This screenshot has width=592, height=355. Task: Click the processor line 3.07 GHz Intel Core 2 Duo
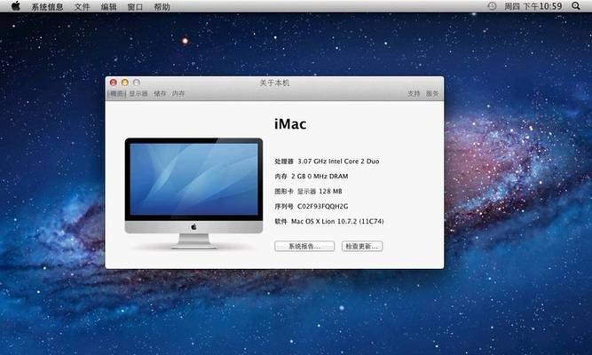(327, 162)
